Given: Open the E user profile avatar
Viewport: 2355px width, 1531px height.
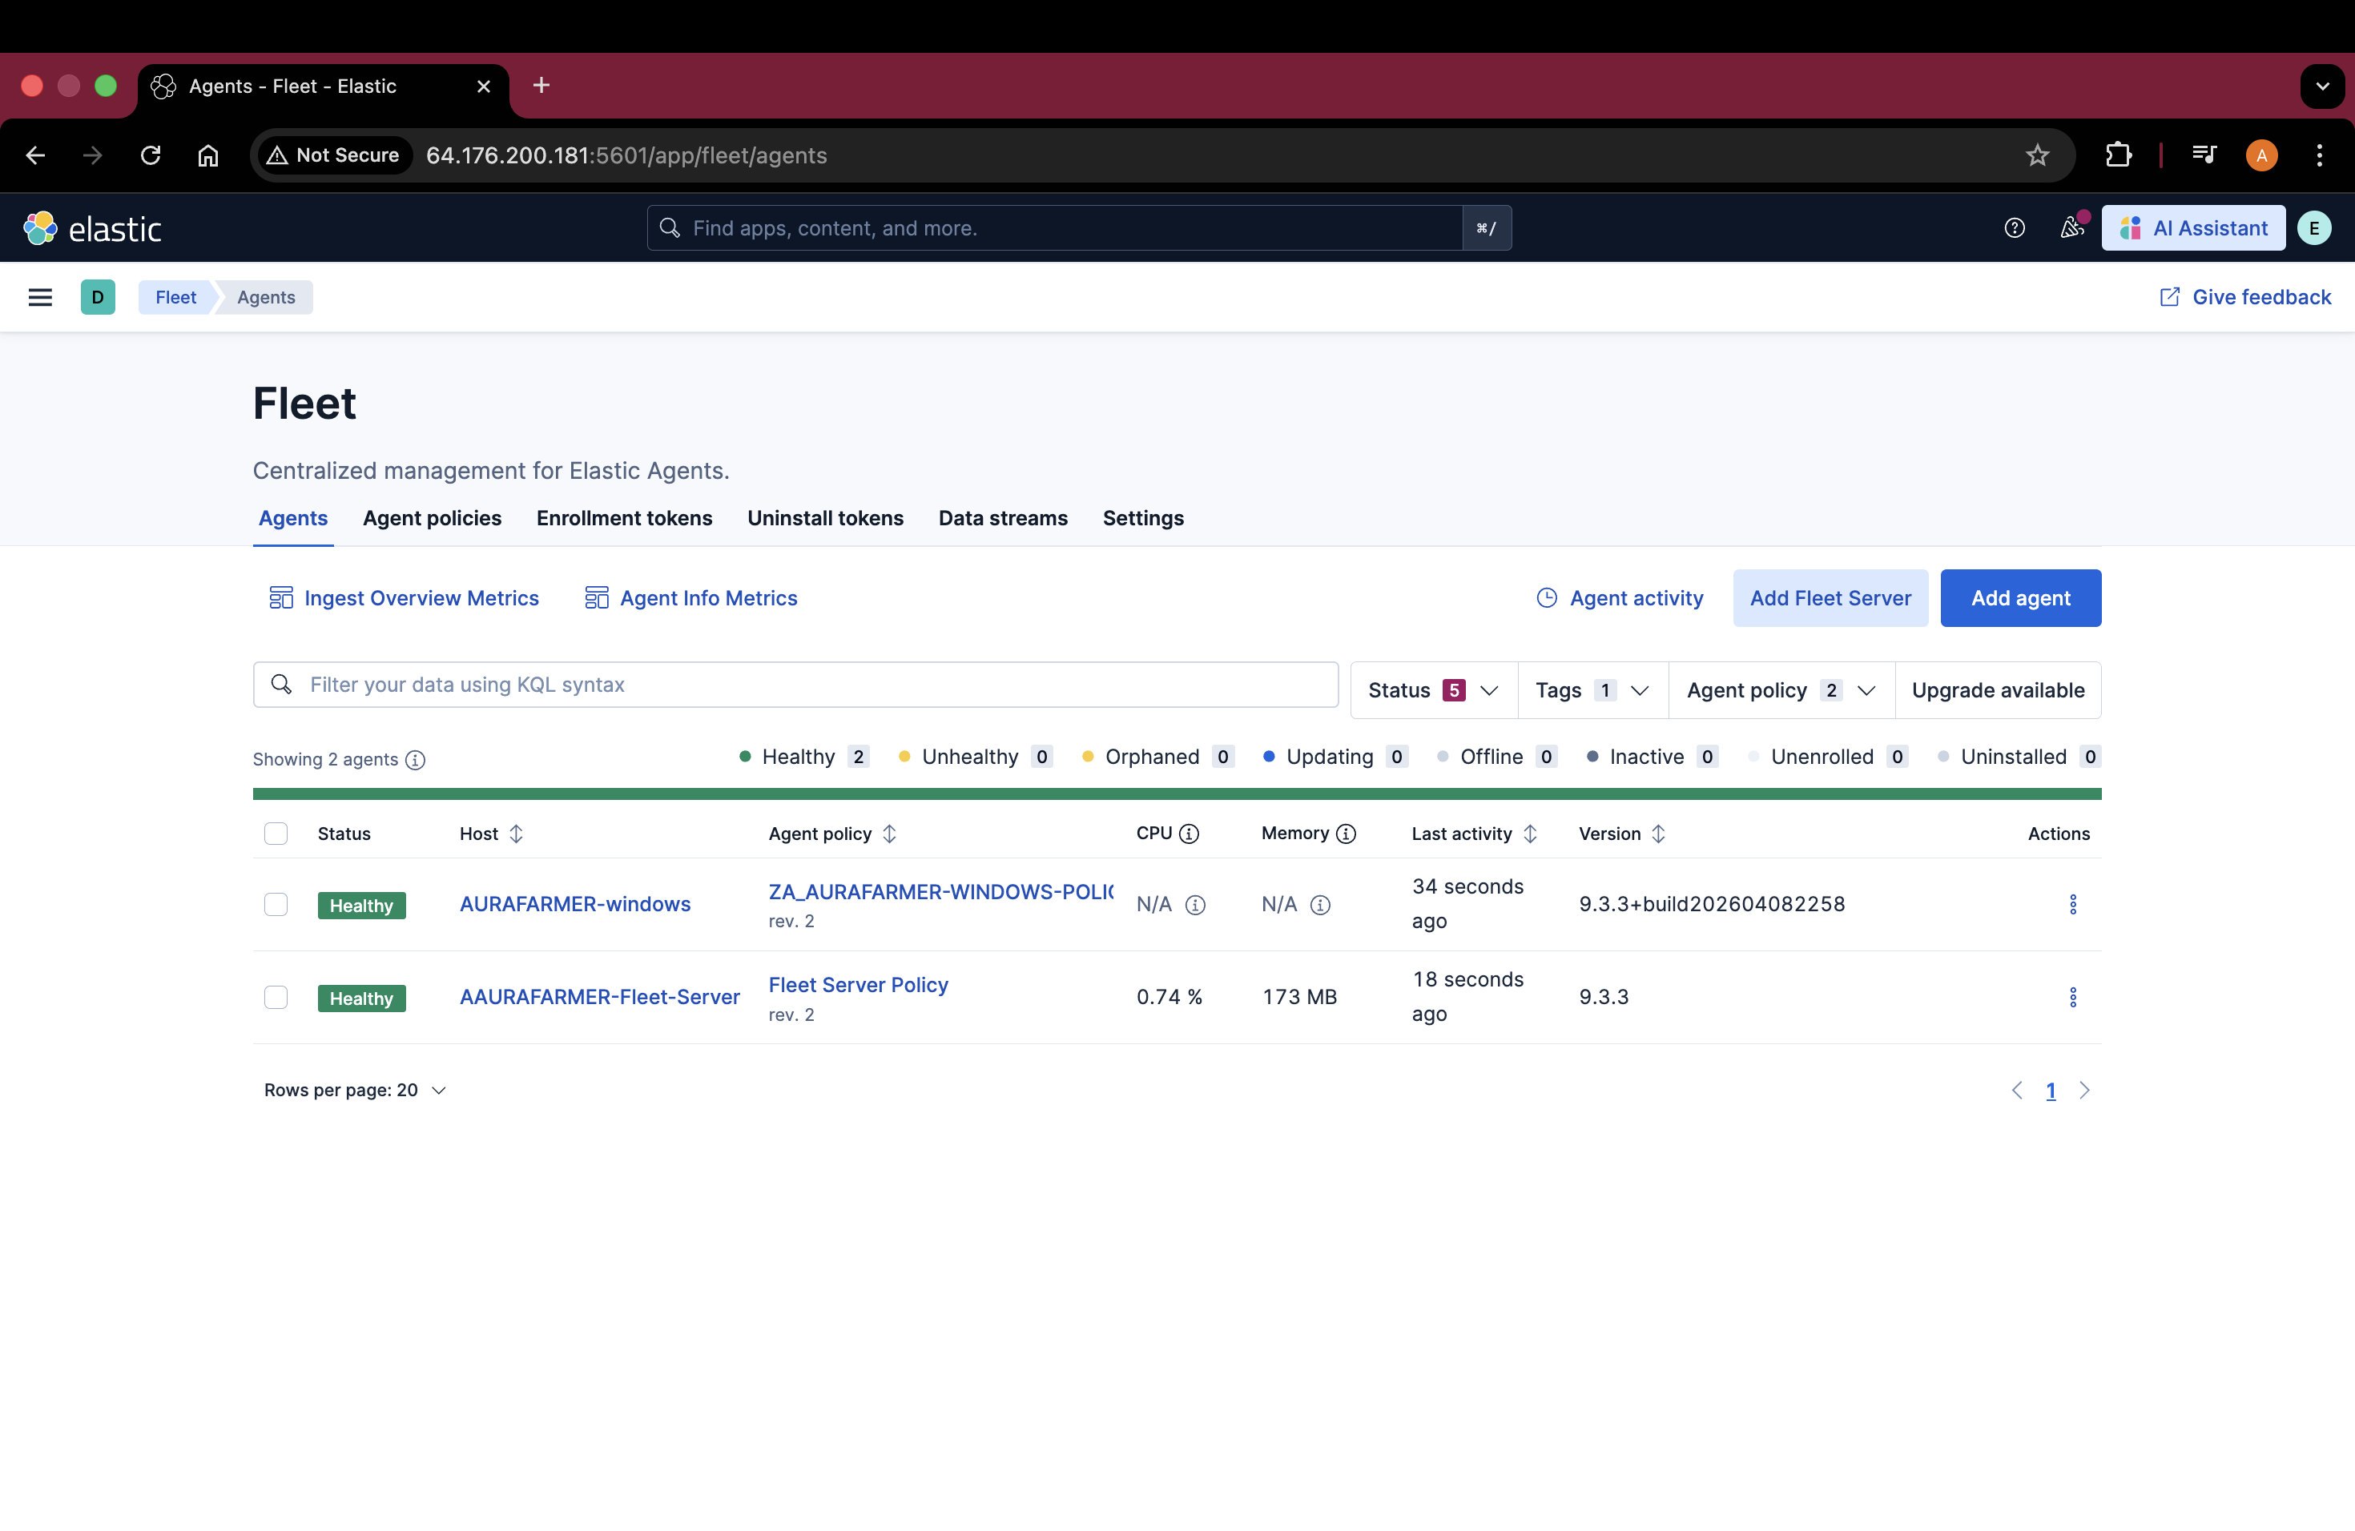Looking at the screenshot, I should (2314, 228).
